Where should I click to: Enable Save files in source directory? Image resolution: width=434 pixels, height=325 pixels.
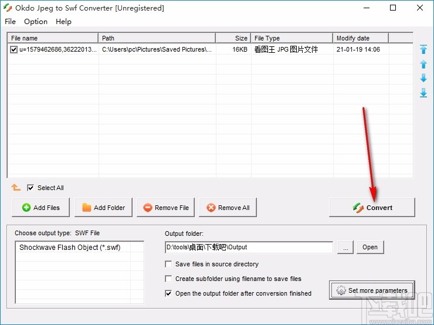[168, 264]
